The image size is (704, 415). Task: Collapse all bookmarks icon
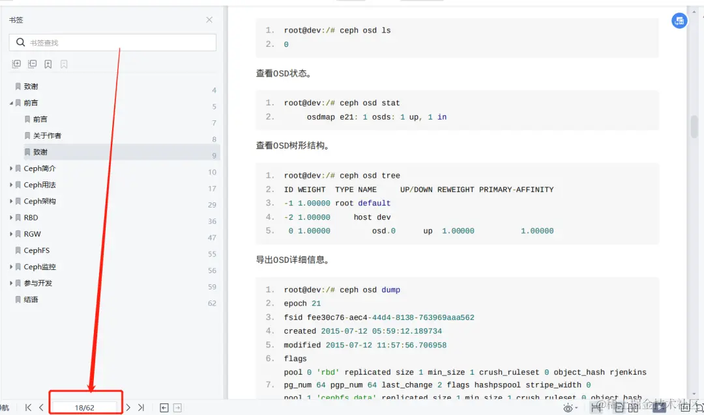(33, 64)
